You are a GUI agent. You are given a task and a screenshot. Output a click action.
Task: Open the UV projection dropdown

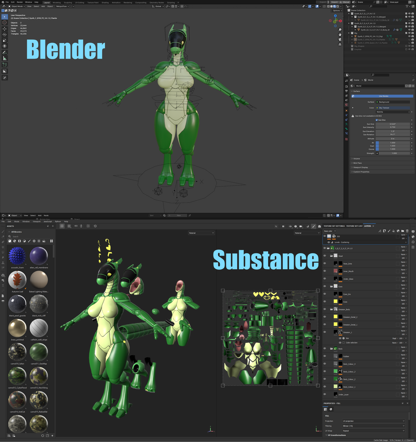[374, 421]
